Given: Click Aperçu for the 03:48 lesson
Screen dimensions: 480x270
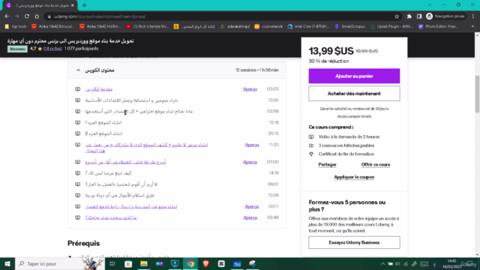Looking at the screenshot, I should pyautogui.click(x=250, y=217).
